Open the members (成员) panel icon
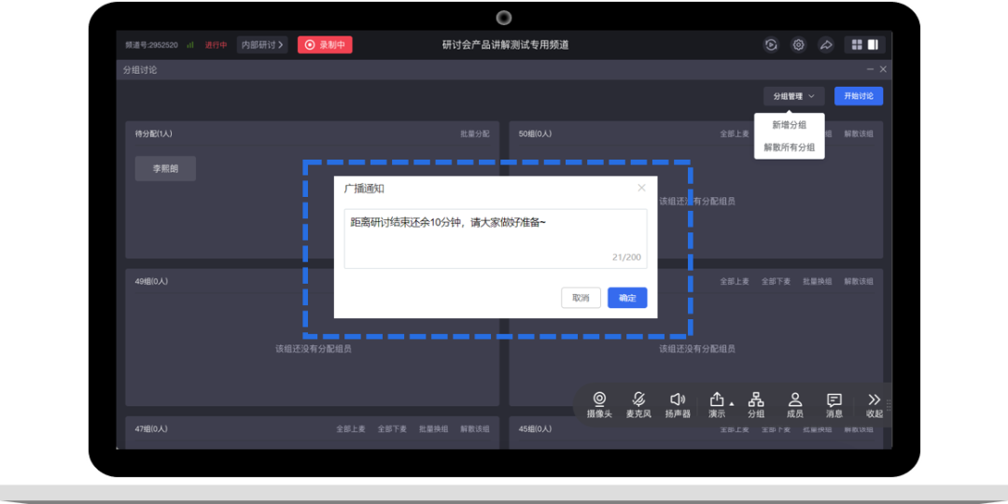Image resolution: width=1008 pixels, height=504 pixels. point(795,399)
